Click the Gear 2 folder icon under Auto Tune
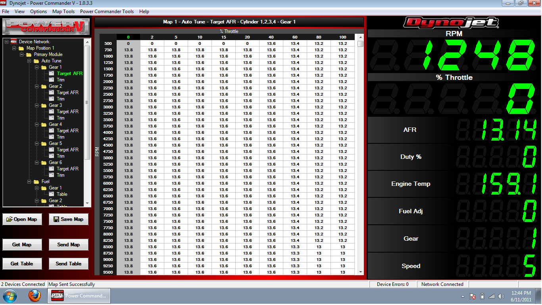Screen dimensions: 542x305 point(44,86)
